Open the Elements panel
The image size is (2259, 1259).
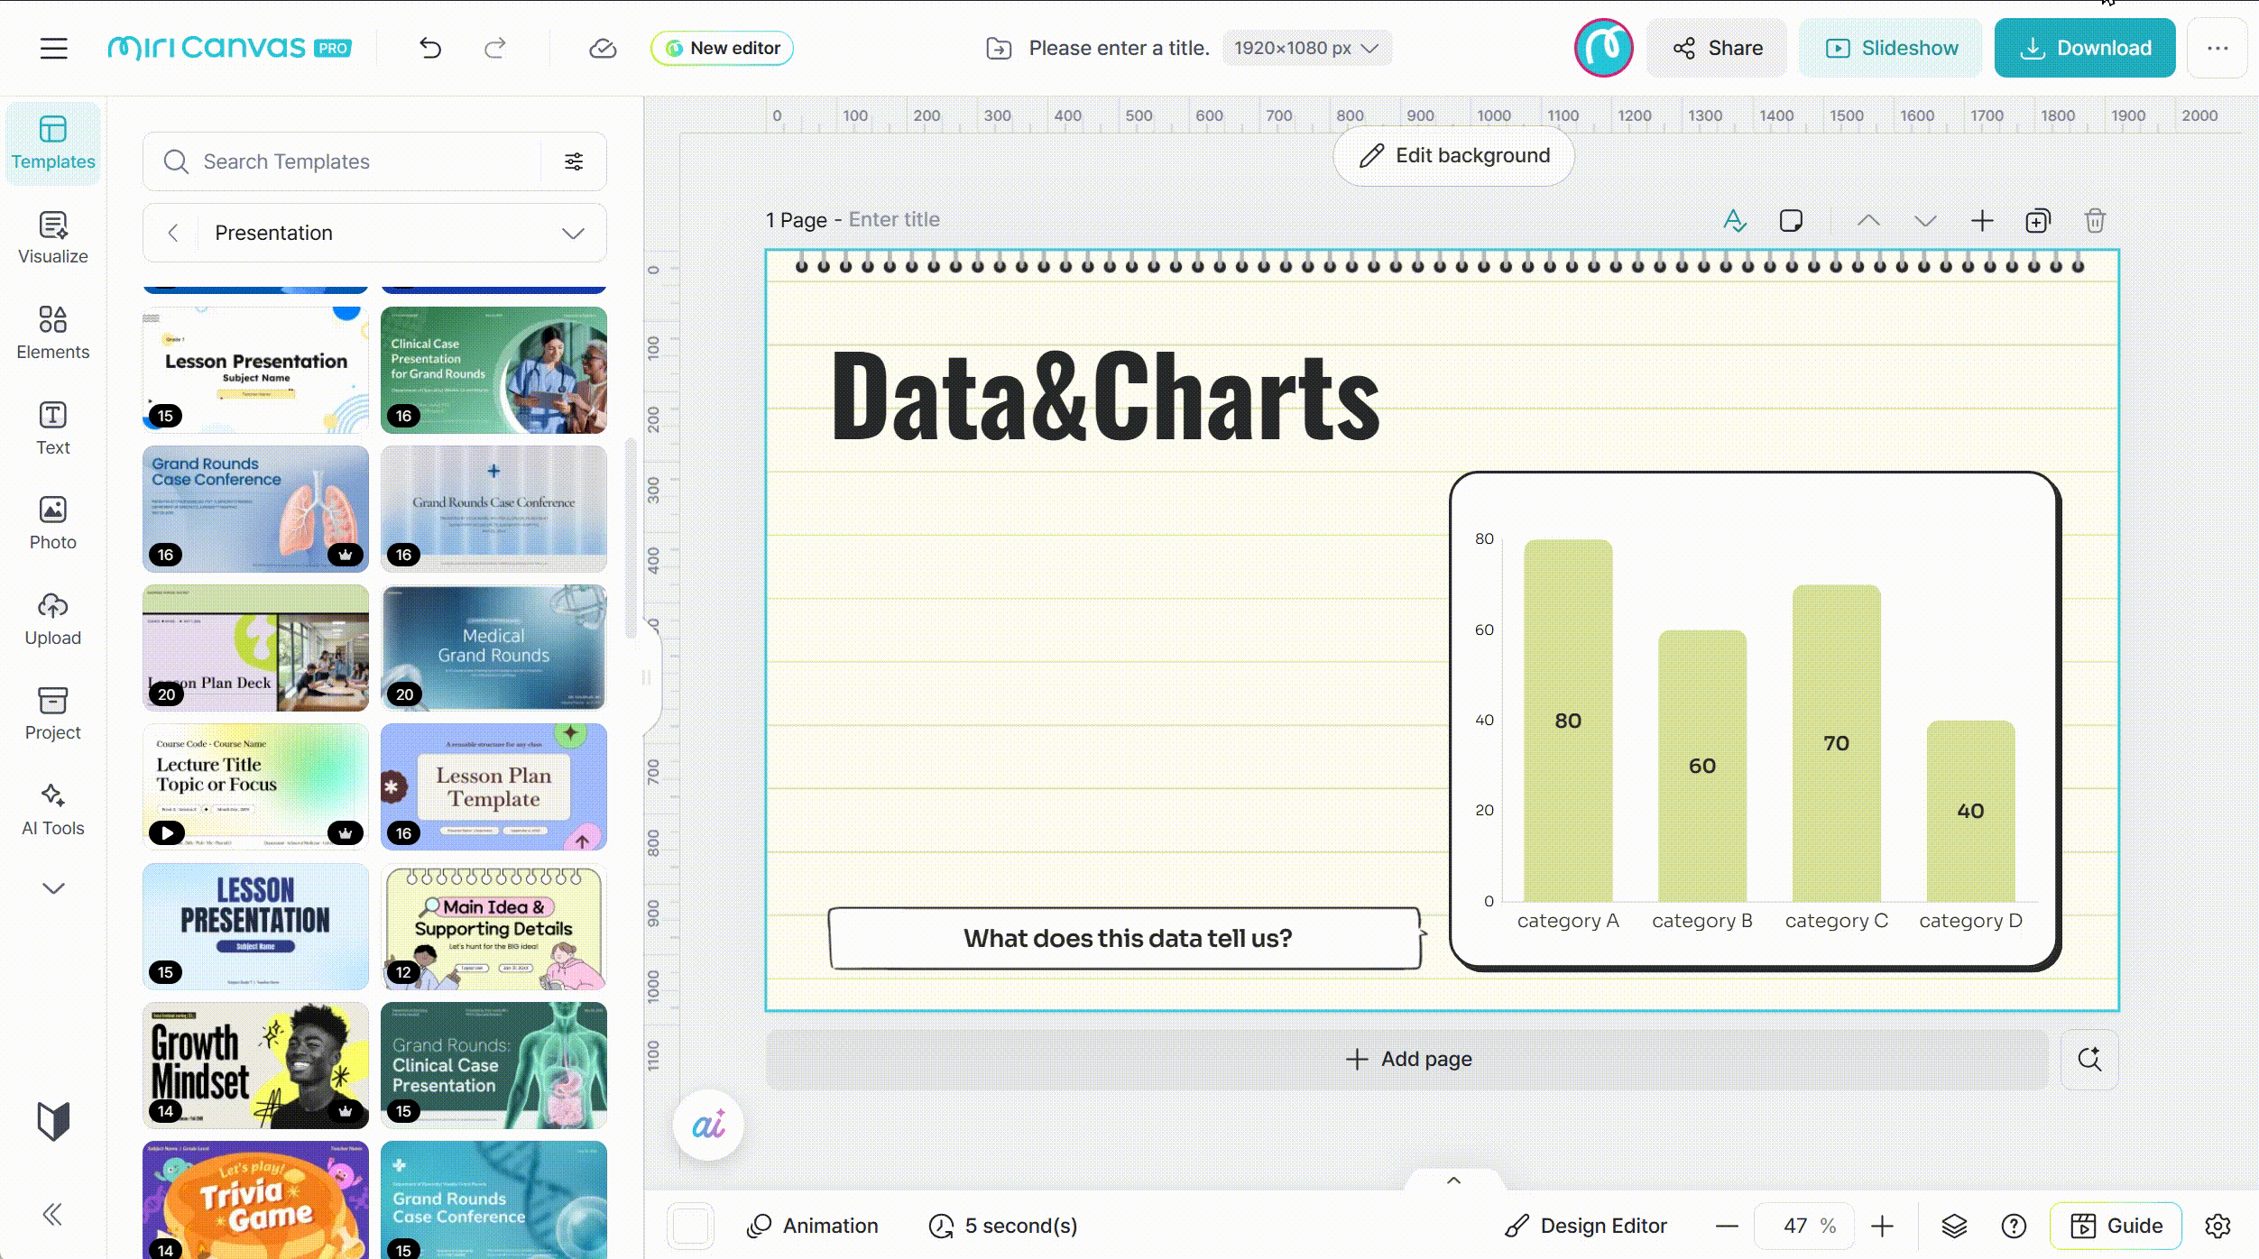click(53, 333)
